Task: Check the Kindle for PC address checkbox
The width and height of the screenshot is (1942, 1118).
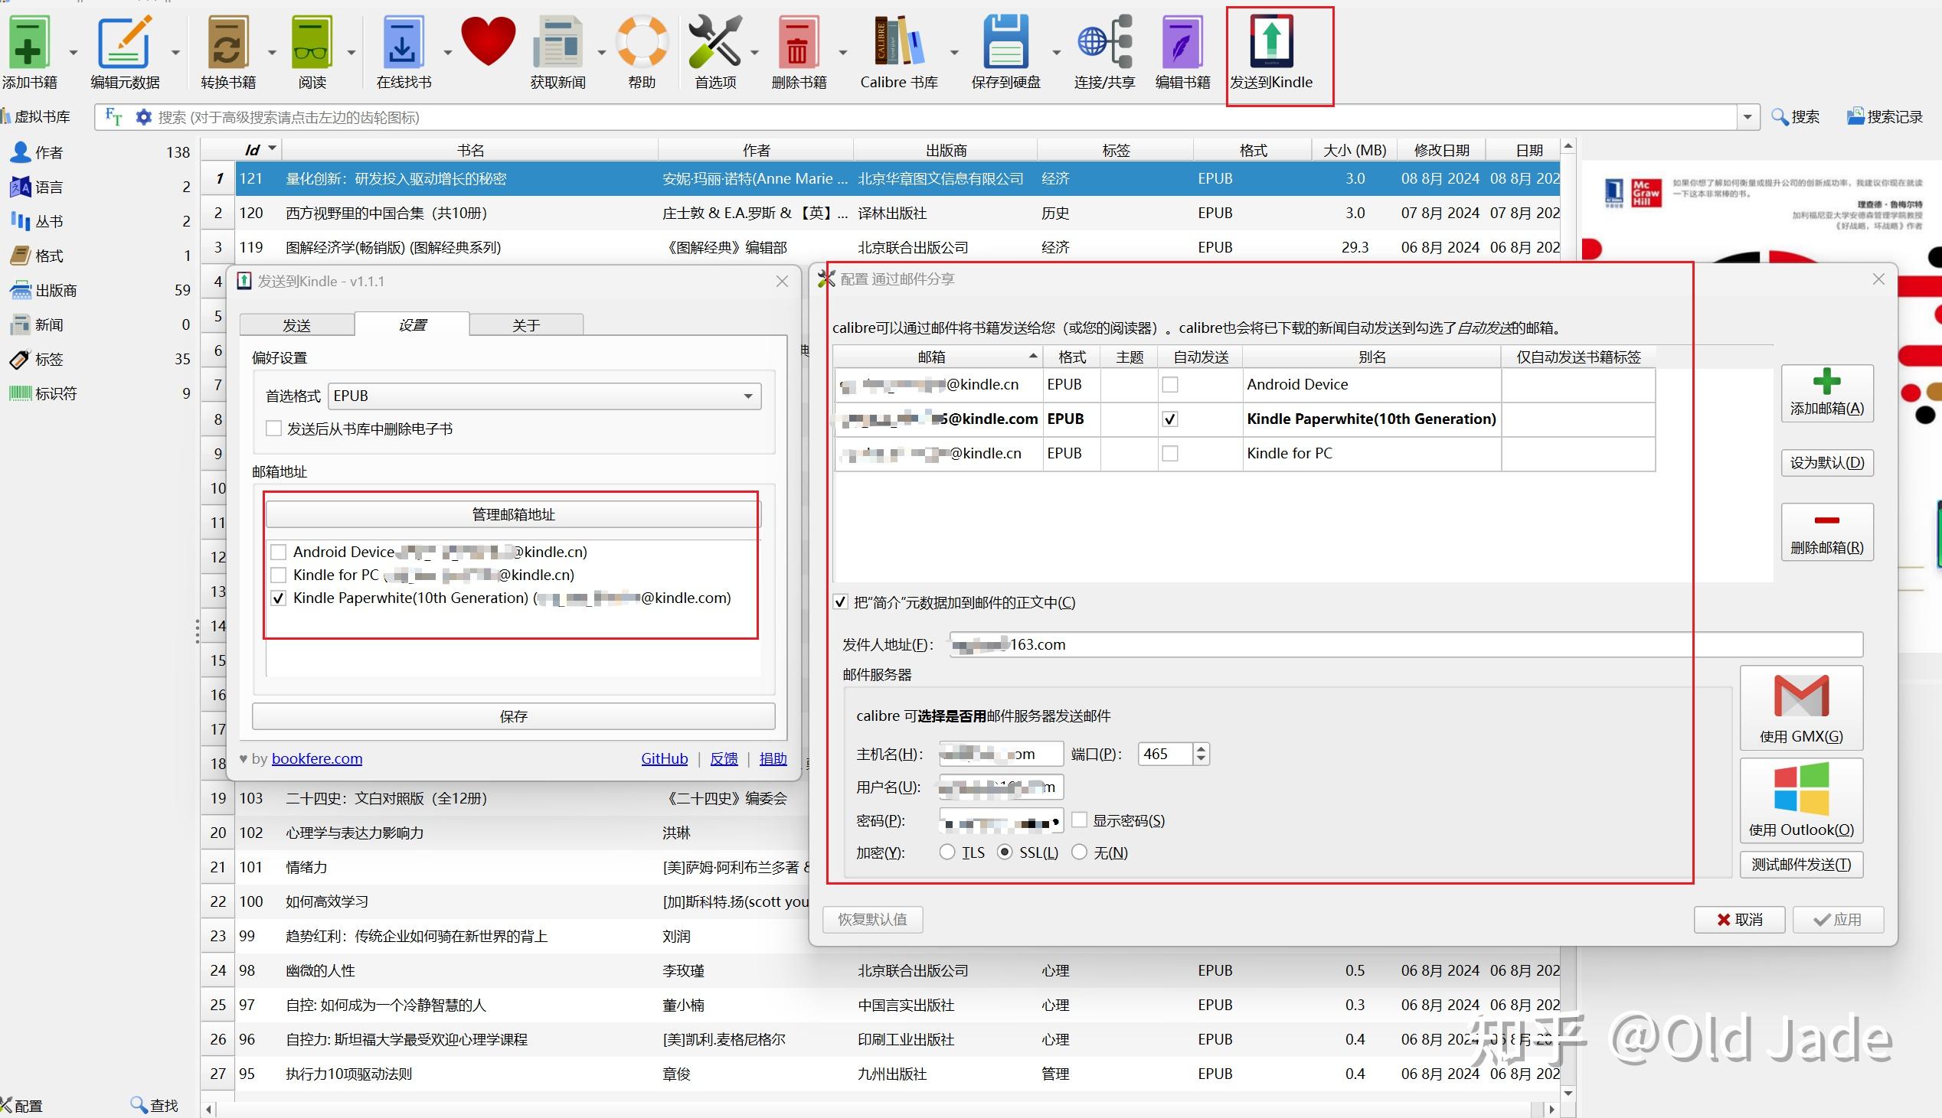Action: (x=279, y=575)
